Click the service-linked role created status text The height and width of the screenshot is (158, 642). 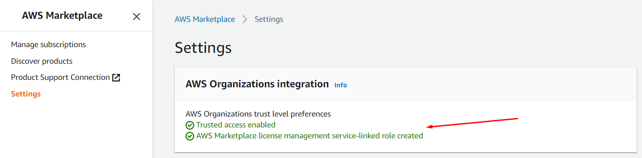click(x=309, y=136)
